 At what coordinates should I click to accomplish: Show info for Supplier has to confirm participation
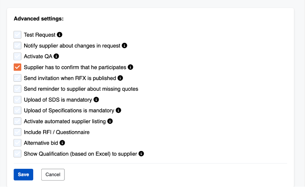[x=130, y=67]
